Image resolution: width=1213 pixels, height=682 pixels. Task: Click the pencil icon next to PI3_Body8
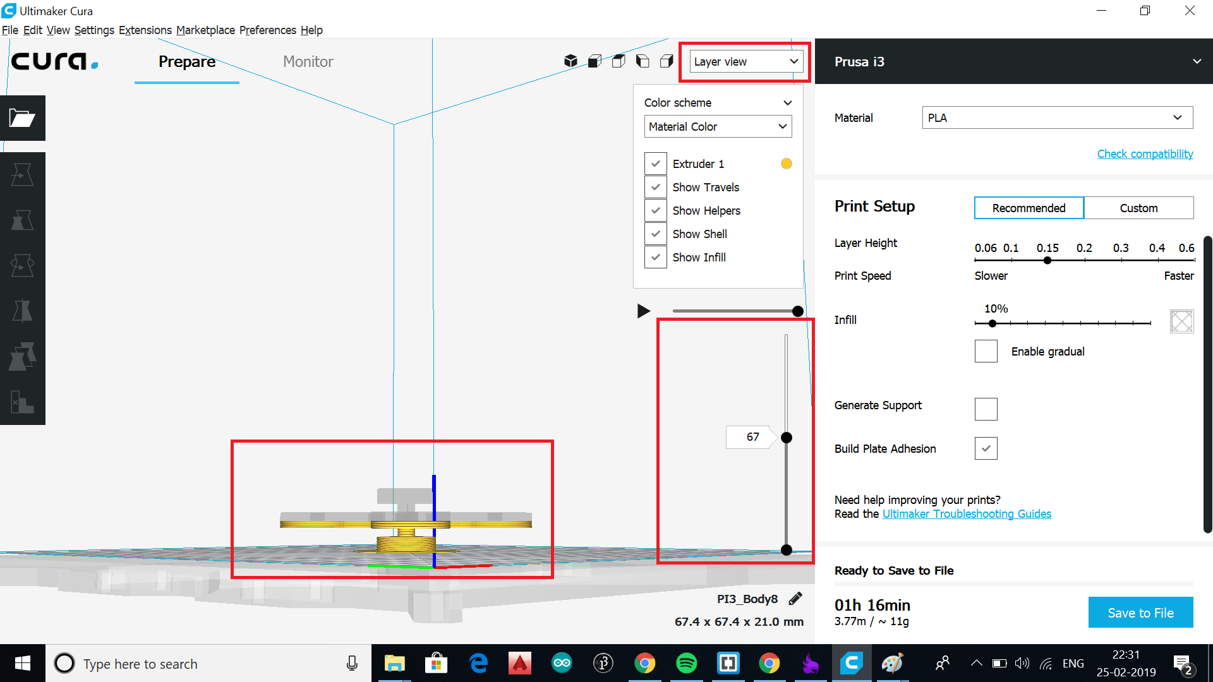tap(795, 599)
